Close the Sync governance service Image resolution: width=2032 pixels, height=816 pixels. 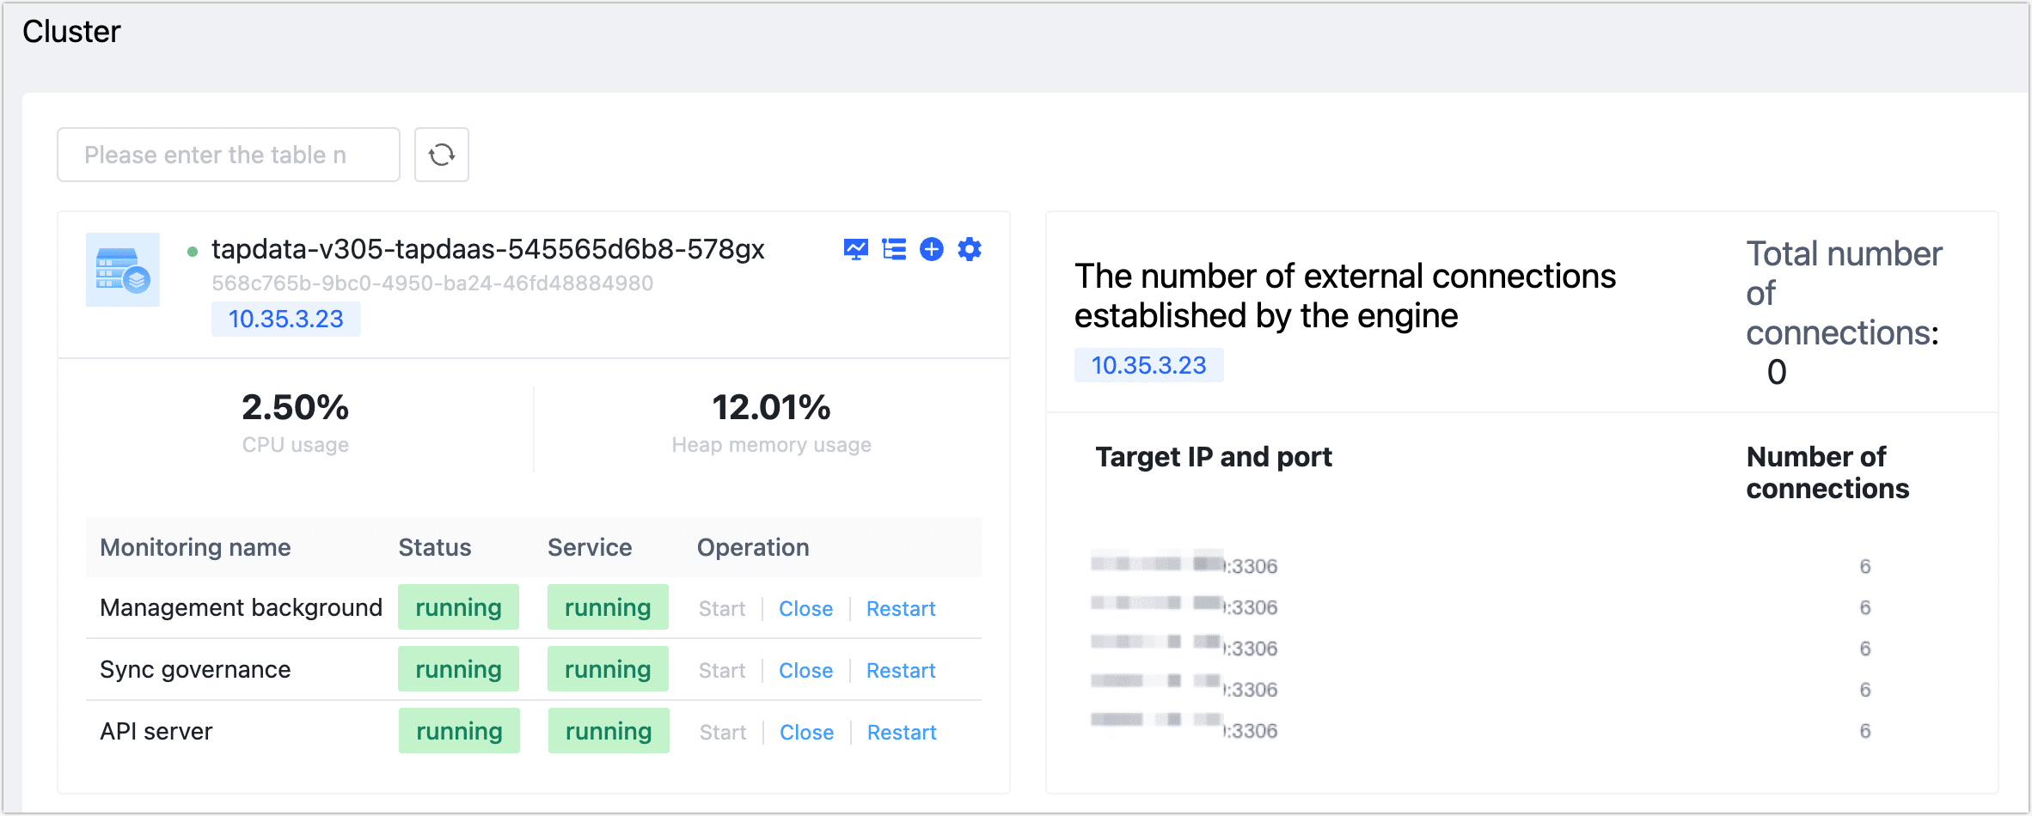tap(805, 670)
